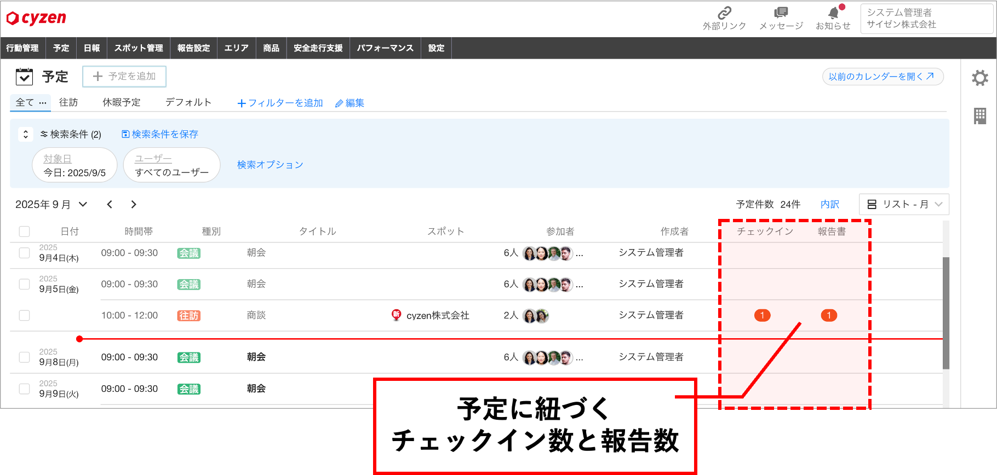
Task: Check the box for the 10:00 - 12:00 商談 row
Action: 24,315
